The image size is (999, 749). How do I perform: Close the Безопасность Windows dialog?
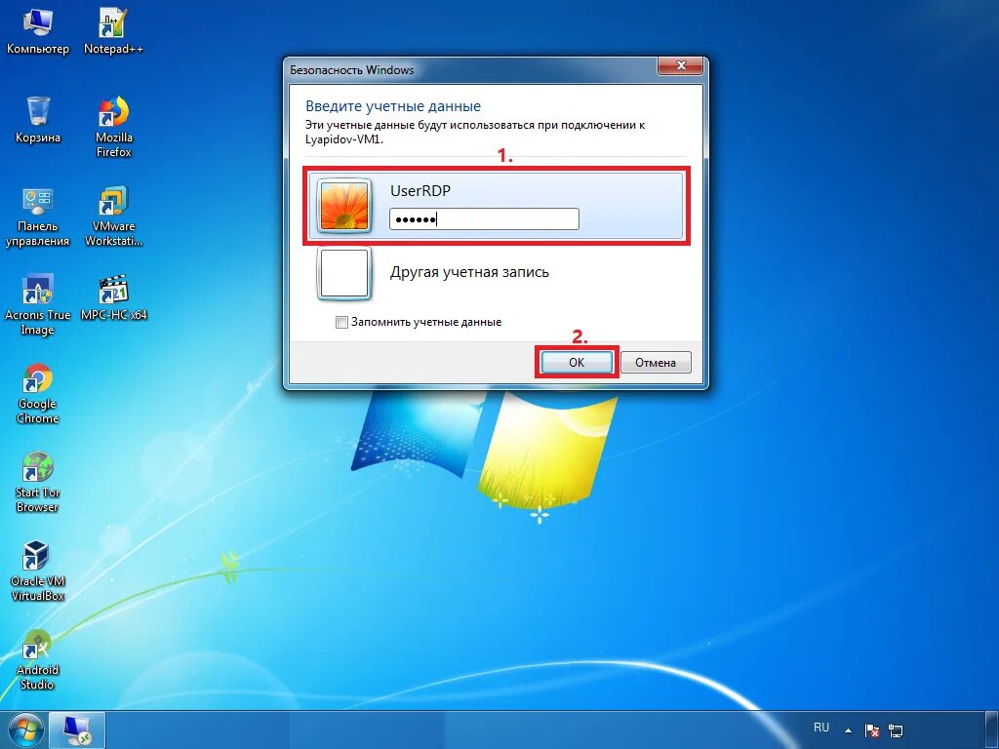tap(680, 65)
